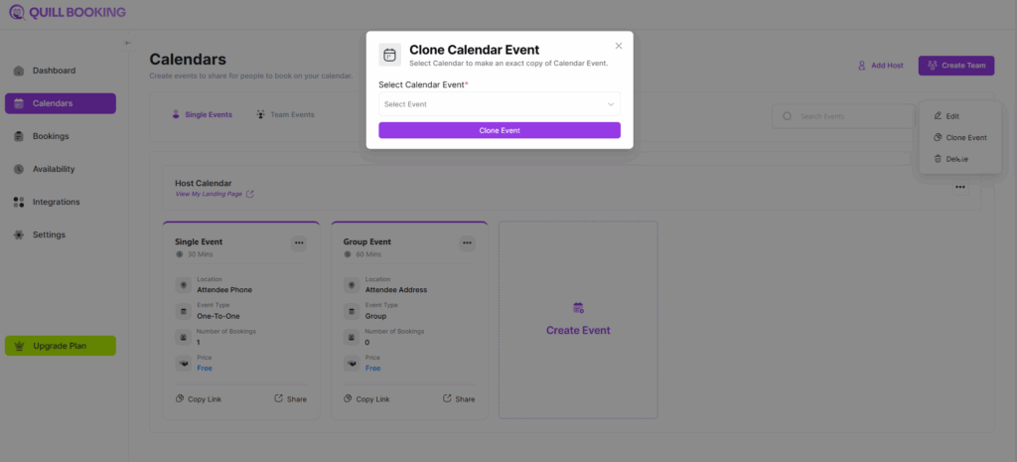This screenshot has height=462, width=1017.
Task: Open Host Calendar three-dots options
Action: (x=959, y=187)
